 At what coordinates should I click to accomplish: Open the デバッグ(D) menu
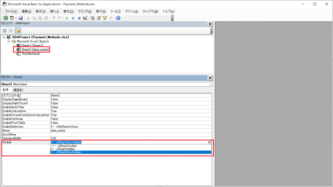click(x=85, y=11)
